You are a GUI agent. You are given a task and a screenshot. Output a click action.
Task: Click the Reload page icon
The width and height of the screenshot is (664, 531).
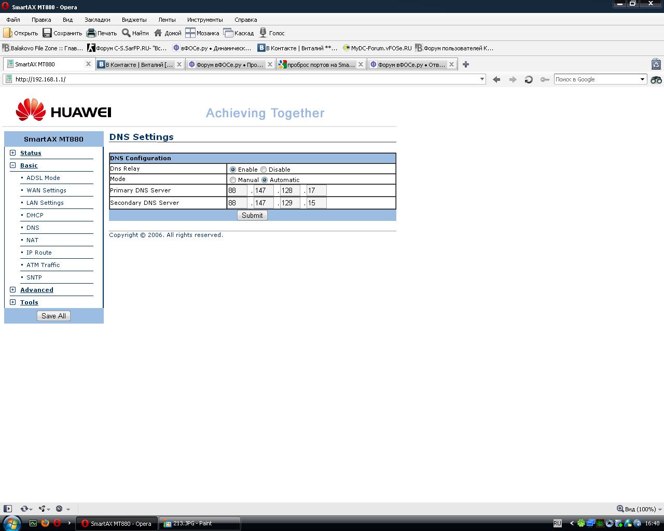pyautogui.click(x=529, y=79)
